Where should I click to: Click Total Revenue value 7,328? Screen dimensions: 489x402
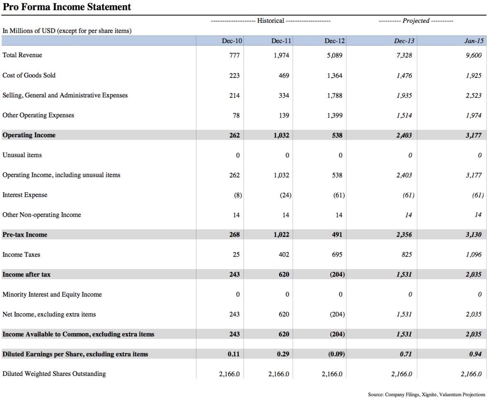tap(404, 55)
